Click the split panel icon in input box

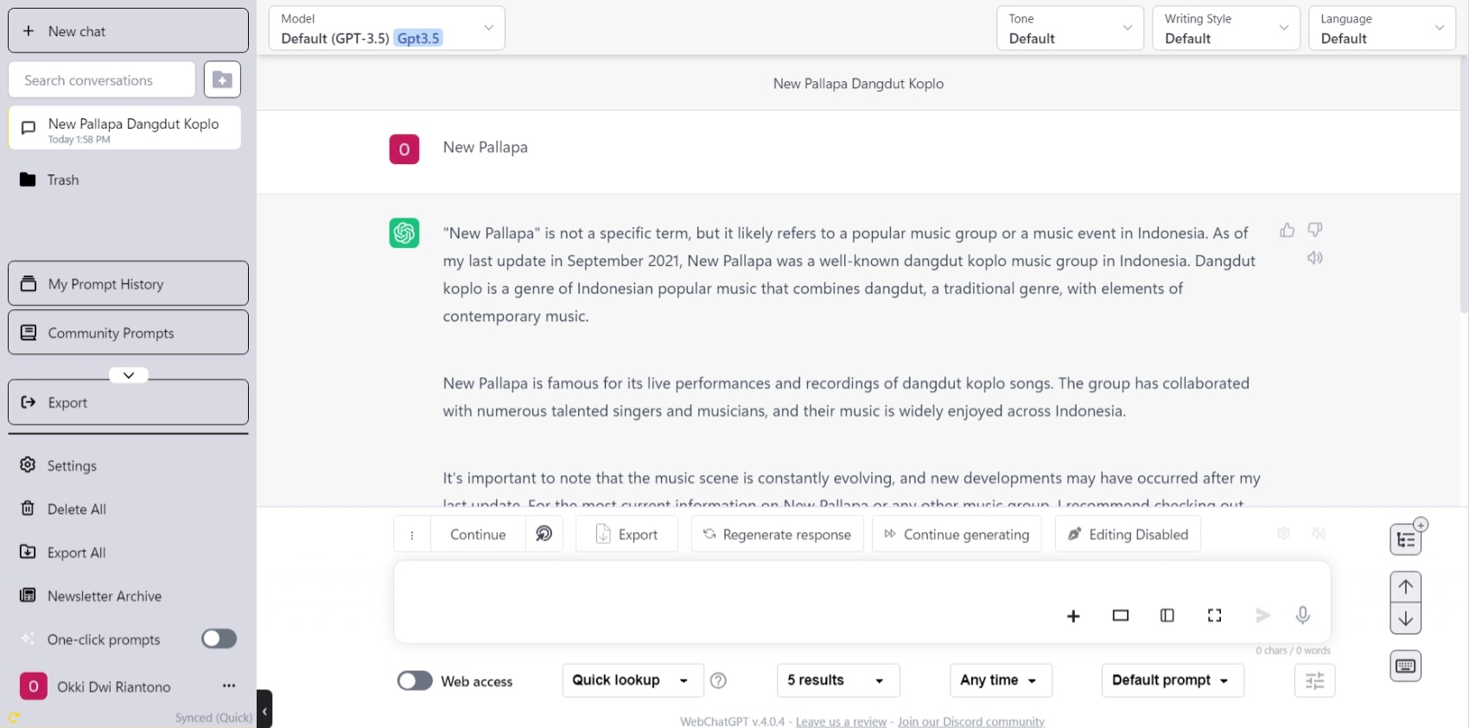click(1167, 616)
